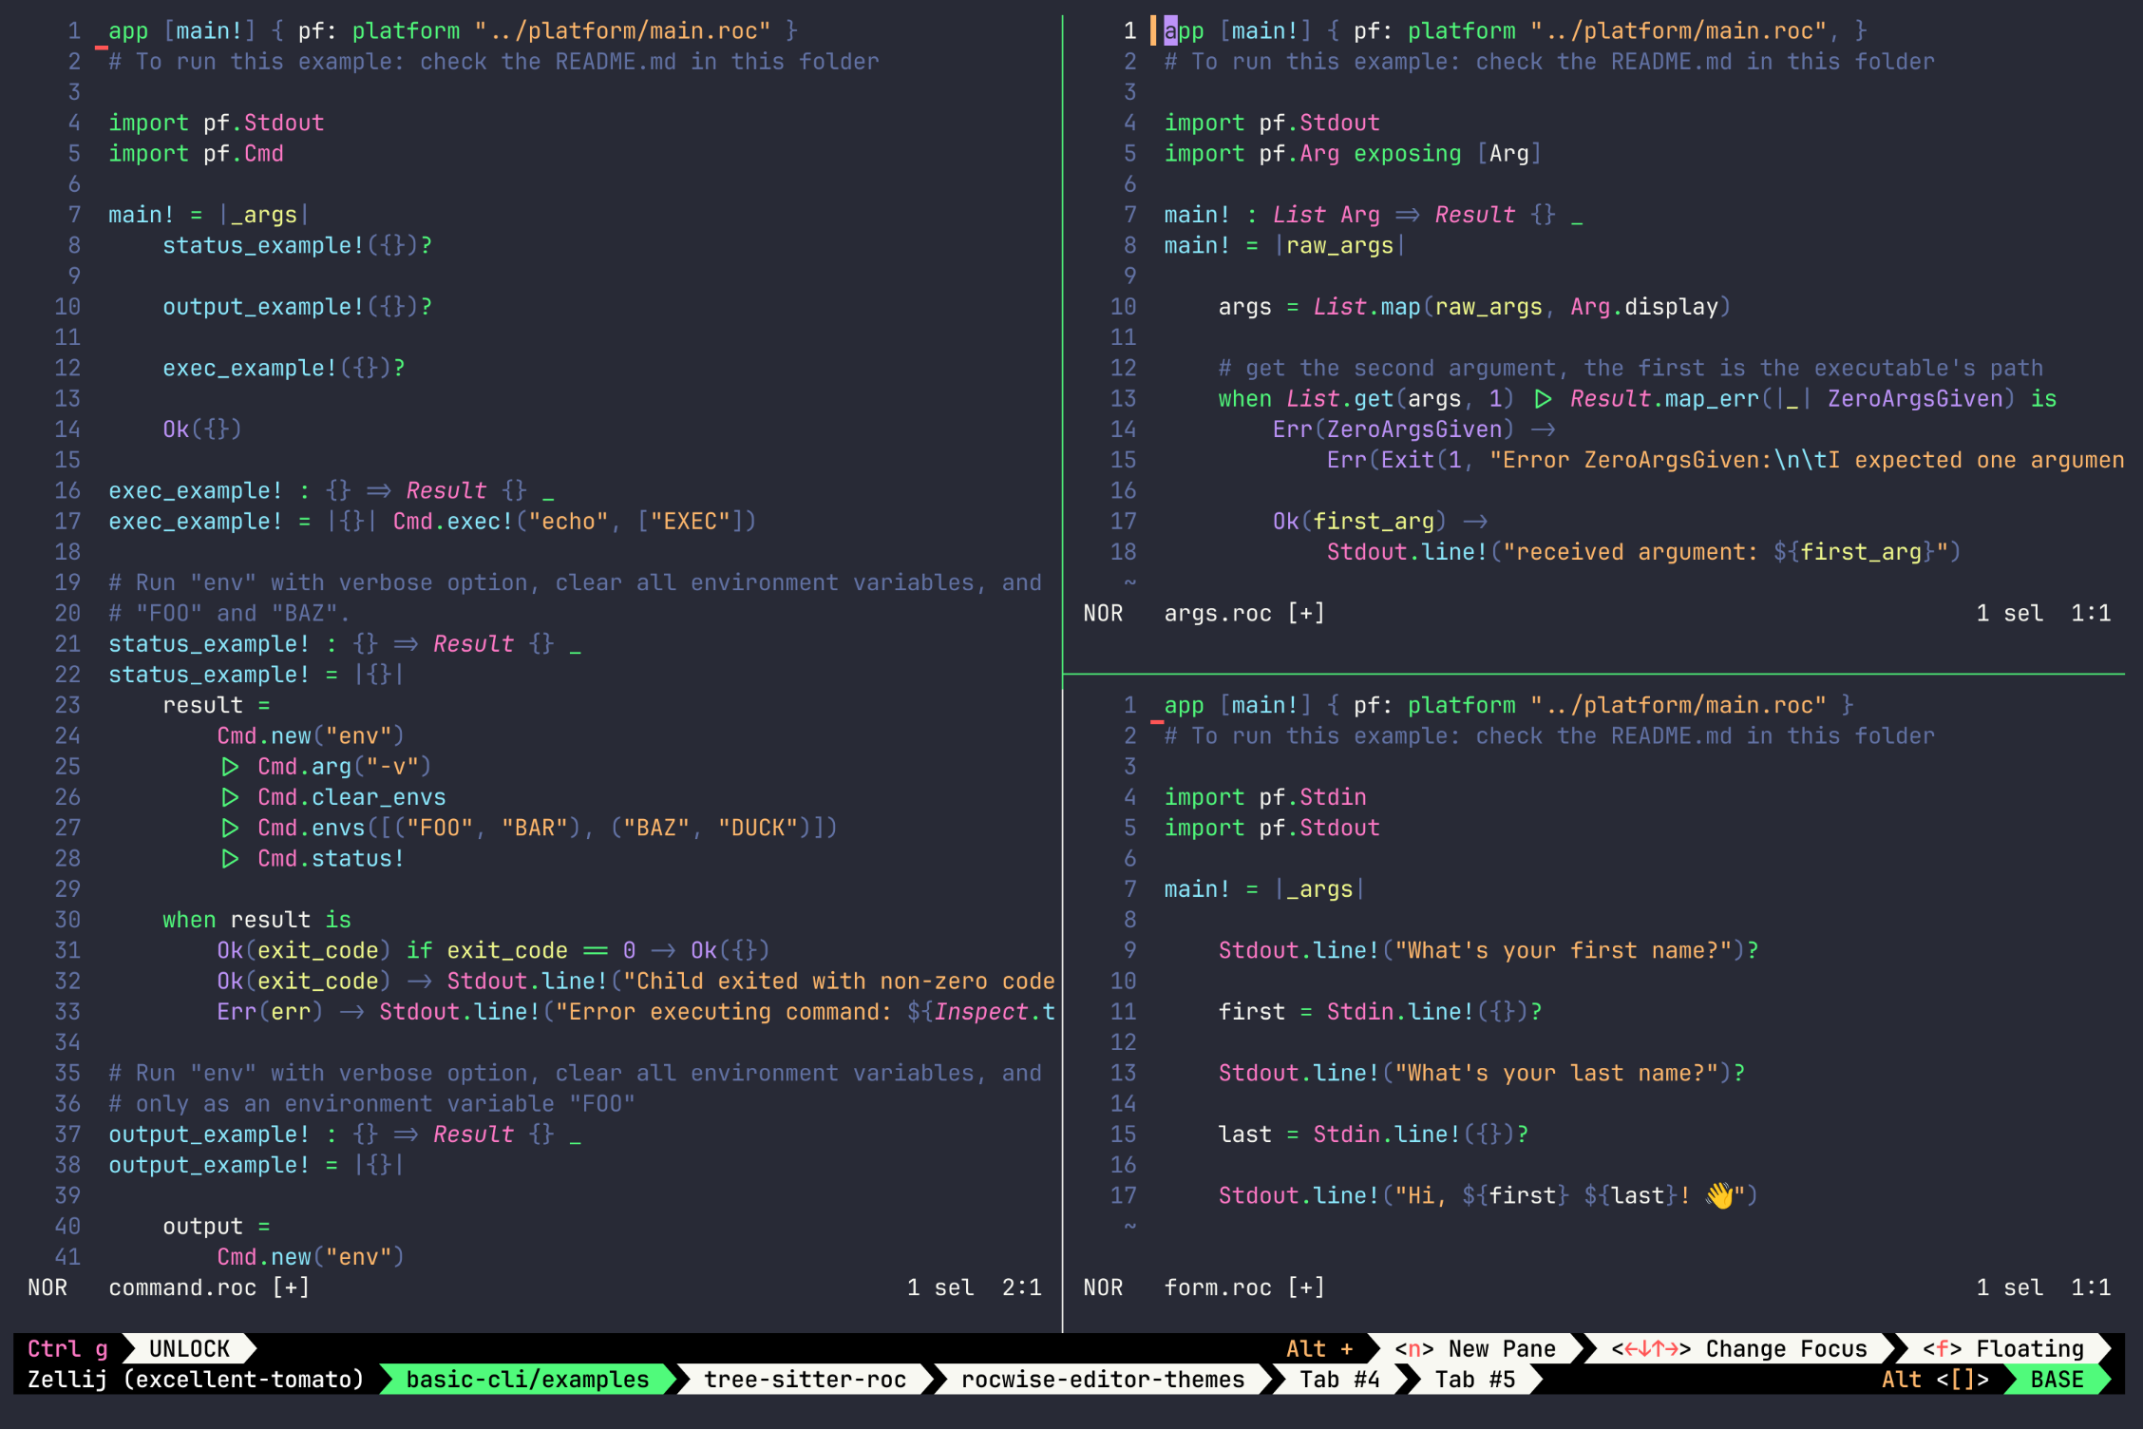2143x1430 pixels.
Task: Click 'import pf.Cmd' in command.roc
Action: [196, 153]
